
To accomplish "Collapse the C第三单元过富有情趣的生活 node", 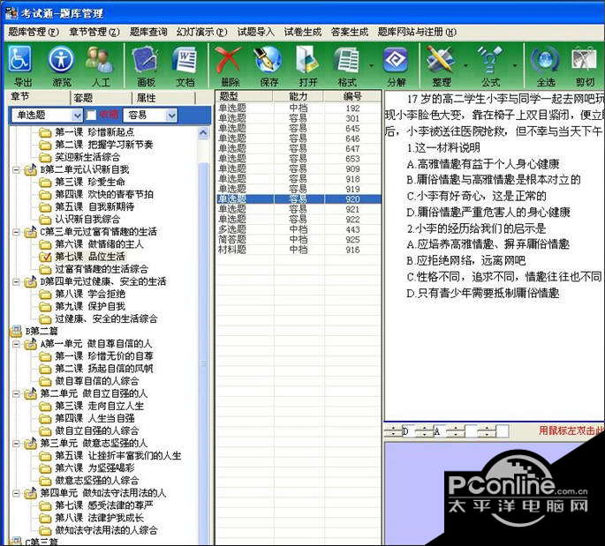I will tap(16, 232).
